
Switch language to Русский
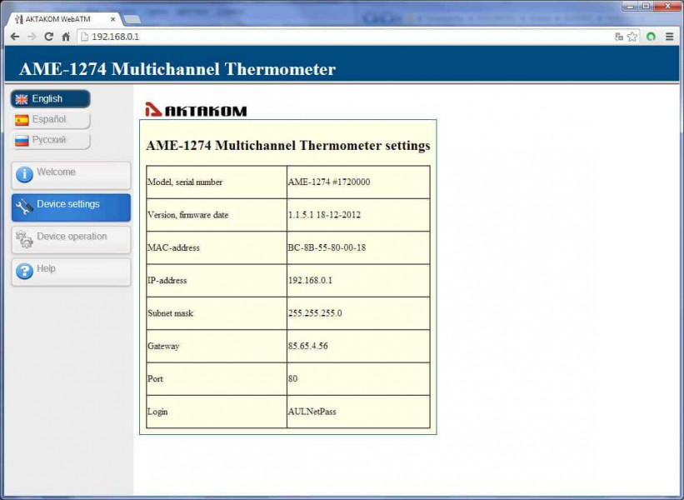coord(51,140)
